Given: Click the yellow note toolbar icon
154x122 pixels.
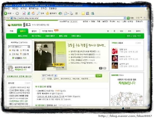Looking at the screenshot, I should [x=83, y=13].
